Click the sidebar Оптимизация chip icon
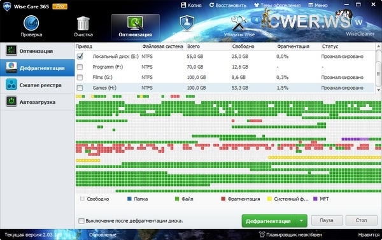The width and height of the screenshot is (382, 240). coord(11,51)
